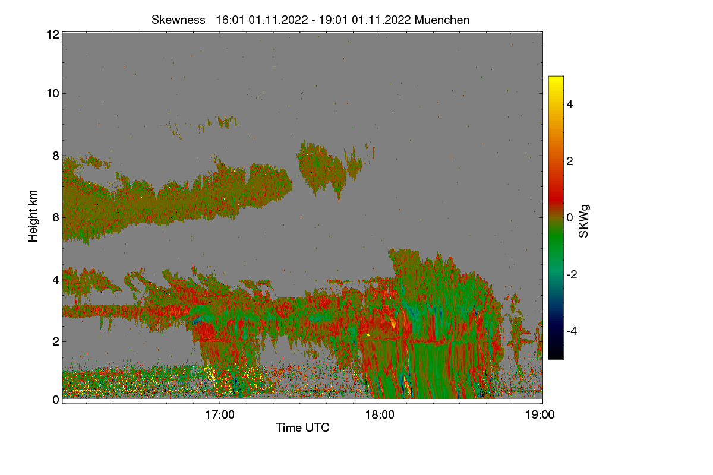Click the height axis label 0
Image resolution: width=713 pixels, height=475 pixels.
coord(56,400)
